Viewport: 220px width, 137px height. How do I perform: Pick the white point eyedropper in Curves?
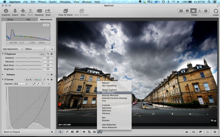click(42, 84)
